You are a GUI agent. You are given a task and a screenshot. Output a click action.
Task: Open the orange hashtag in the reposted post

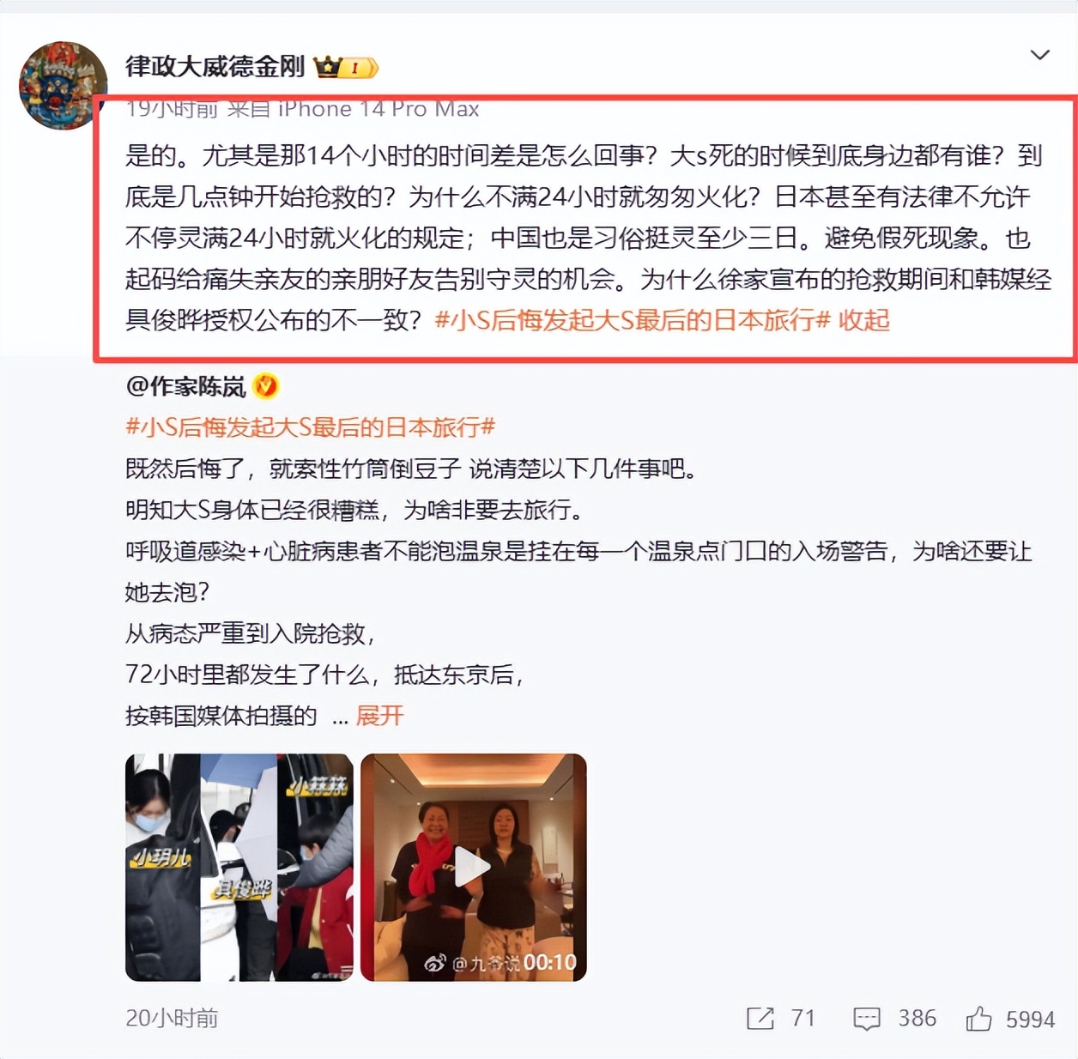click(311, 427)
